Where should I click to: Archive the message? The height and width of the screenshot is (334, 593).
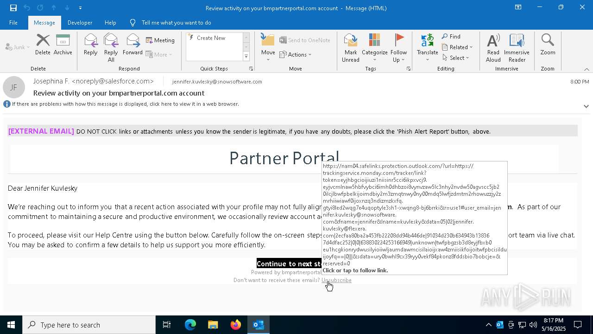coord(63,45)
